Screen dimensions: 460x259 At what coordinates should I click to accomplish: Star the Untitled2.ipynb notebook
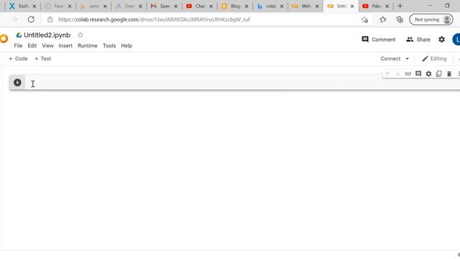(x=80, y=35)
